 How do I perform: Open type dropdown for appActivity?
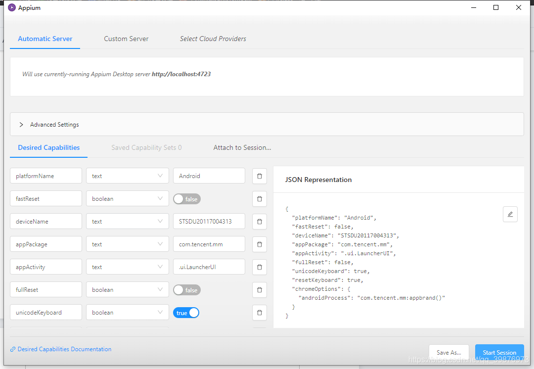128,267
